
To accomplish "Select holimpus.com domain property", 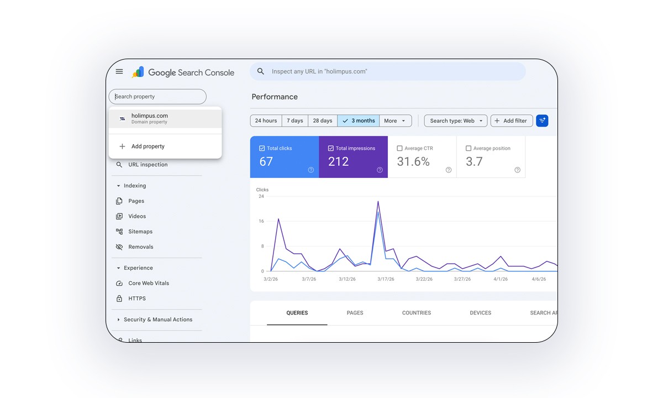I will click(x=165, y=118).
